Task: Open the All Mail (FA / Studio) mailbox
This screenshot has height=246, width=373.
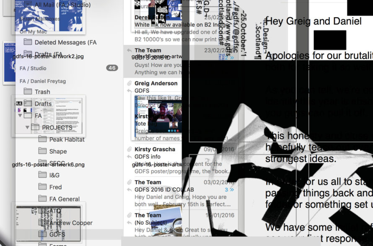Action: click(x=62, y=5)
